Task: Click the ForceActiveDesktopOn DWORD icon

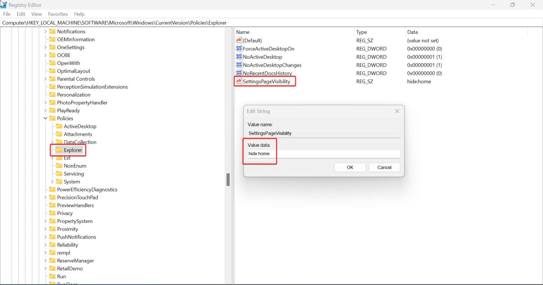Action: click(x=239, y=49)
